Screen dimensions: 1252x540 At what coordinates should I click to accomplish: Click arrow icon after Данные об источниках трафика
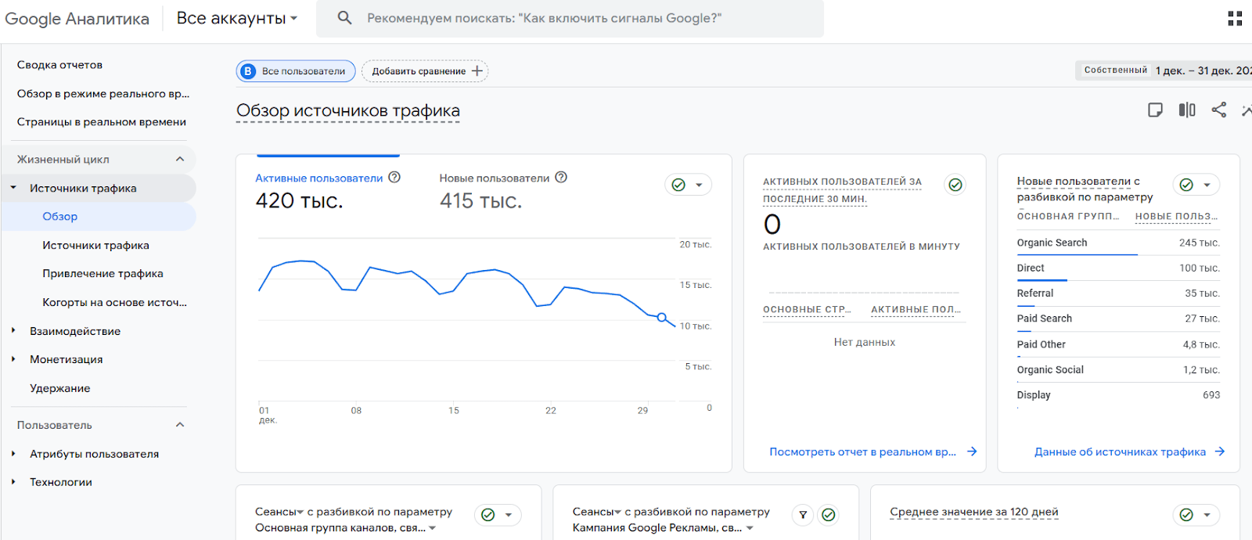tap(1219, 452)
